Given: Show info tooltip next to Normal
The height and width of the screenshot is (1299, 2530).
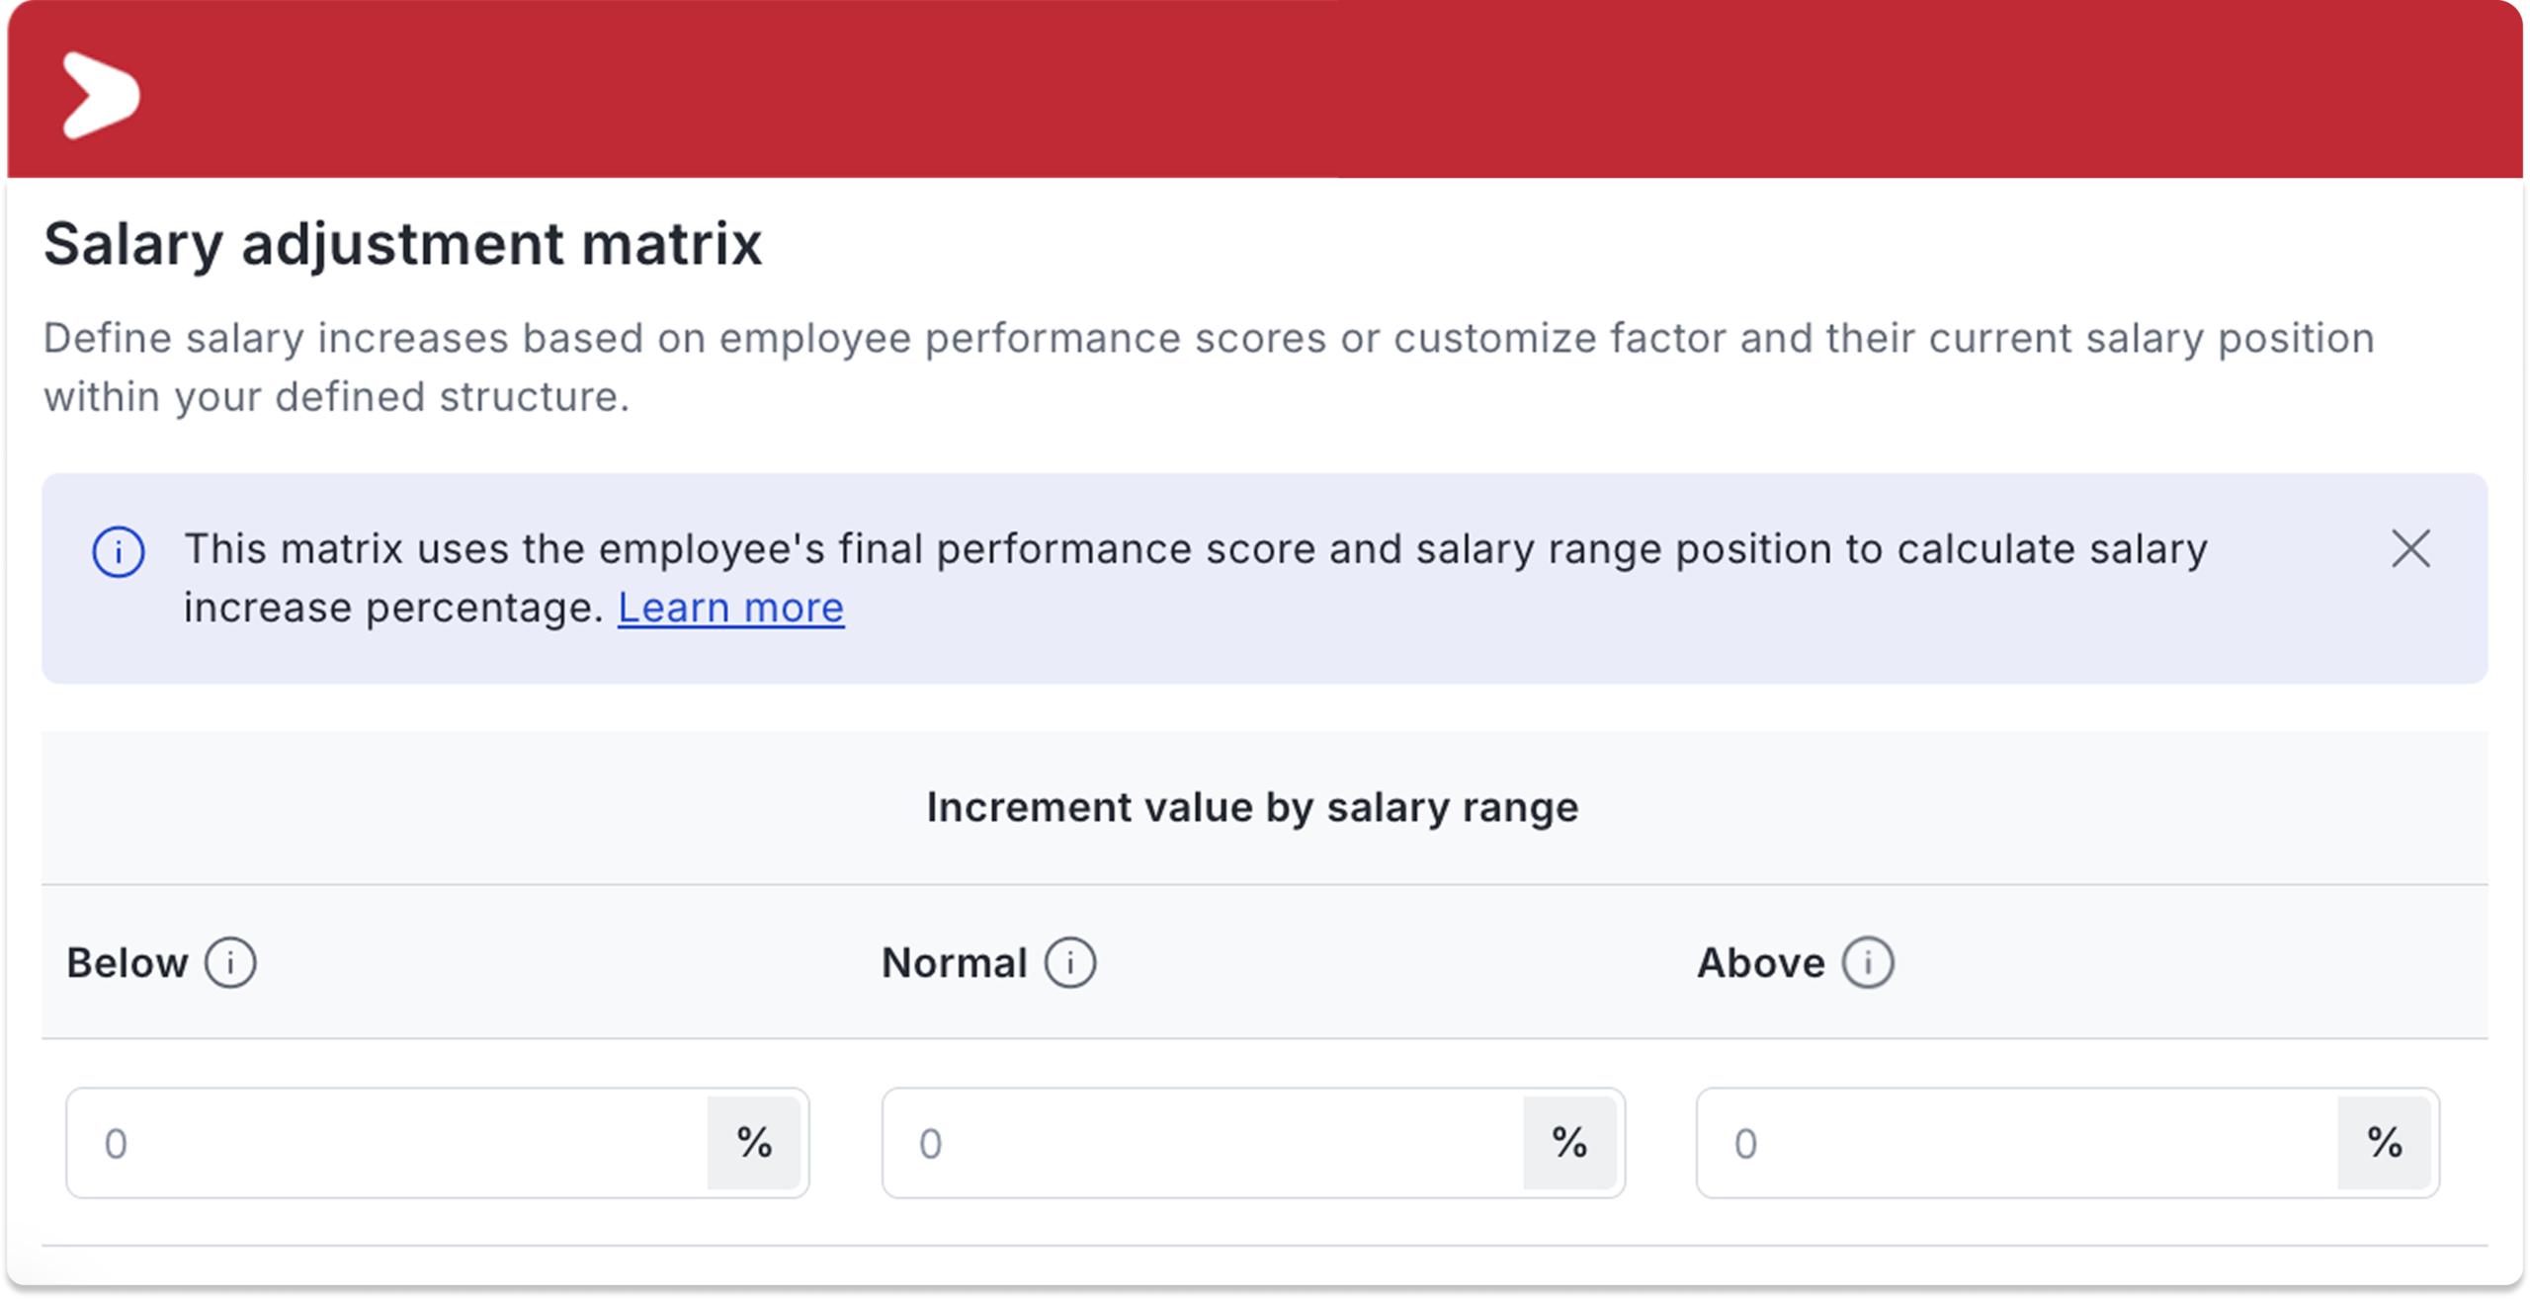Looking at the screenshot, I should [x=1070, y=962].
